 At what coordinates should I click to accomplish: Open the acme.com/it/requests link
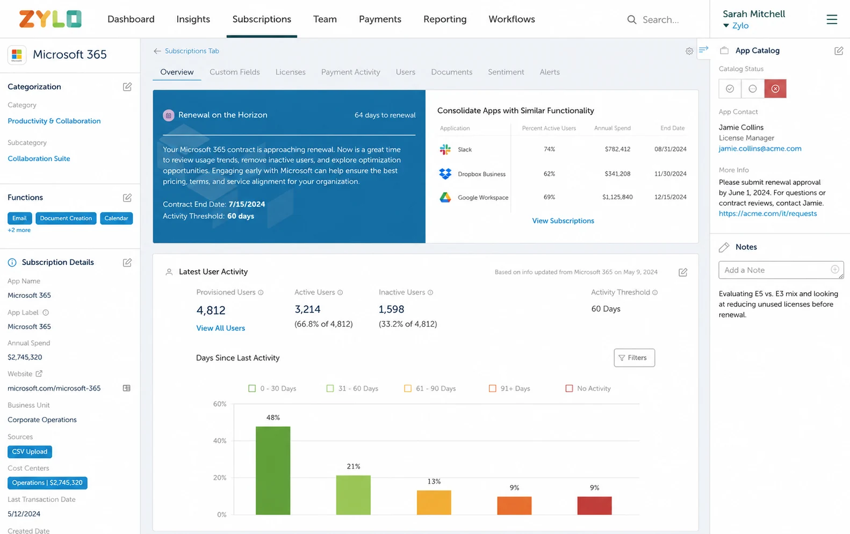[767, 213]
